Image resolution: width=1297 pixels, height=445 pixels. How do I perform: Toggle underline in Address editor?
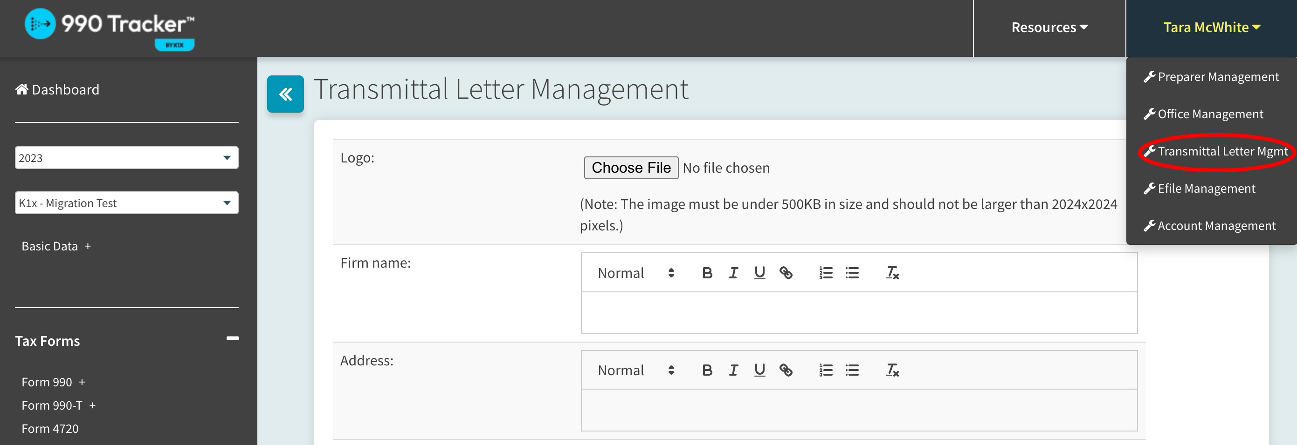click(x=759, y=371)
